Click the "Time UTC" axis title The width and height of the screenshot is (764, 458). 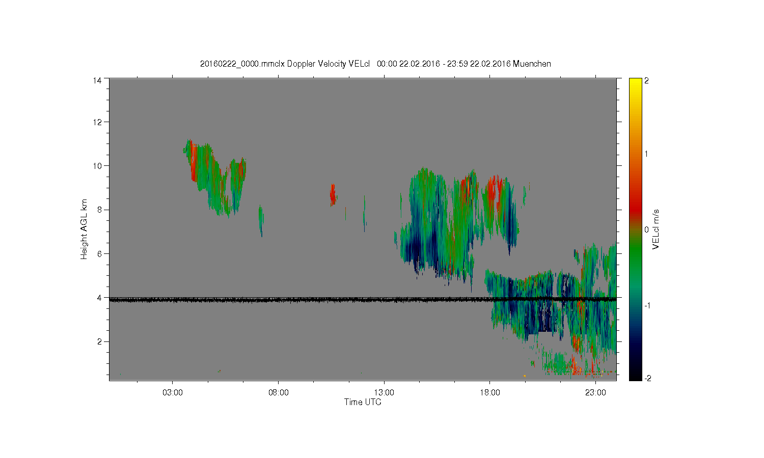[x=363, y=402]
